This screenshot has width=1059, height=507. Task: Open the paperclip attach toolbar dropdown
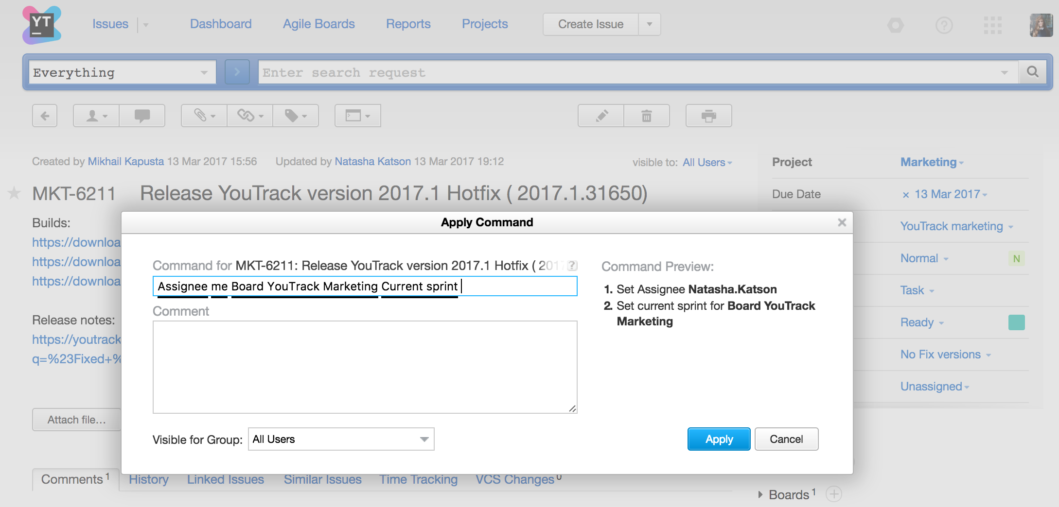(x=204, y=116)
